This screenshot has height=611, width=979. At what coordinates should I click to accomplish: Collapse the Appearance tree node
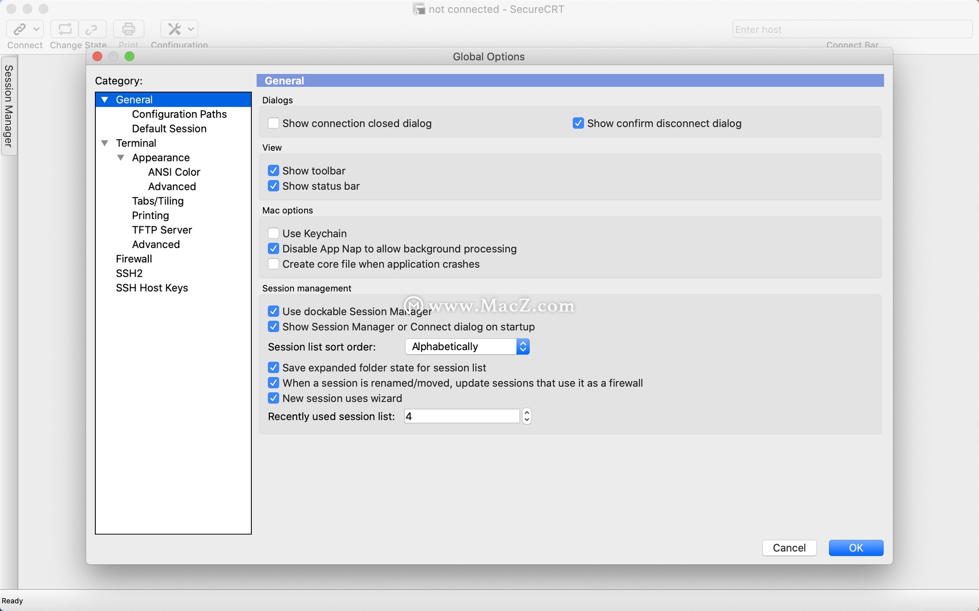point(121,157)
